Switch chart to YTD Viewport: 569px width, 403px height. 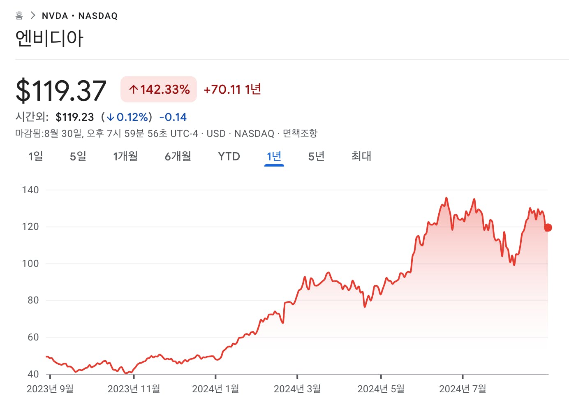[x=229, y=156]
